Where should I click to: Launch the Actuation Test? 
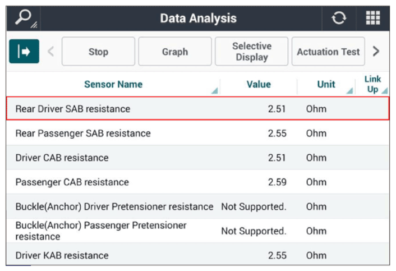click(x=328, y=51)
